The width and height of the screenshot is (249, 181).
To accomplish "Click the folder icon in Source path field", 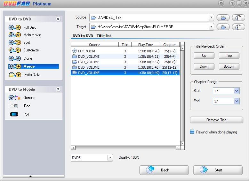I will [x=93, y=18].
